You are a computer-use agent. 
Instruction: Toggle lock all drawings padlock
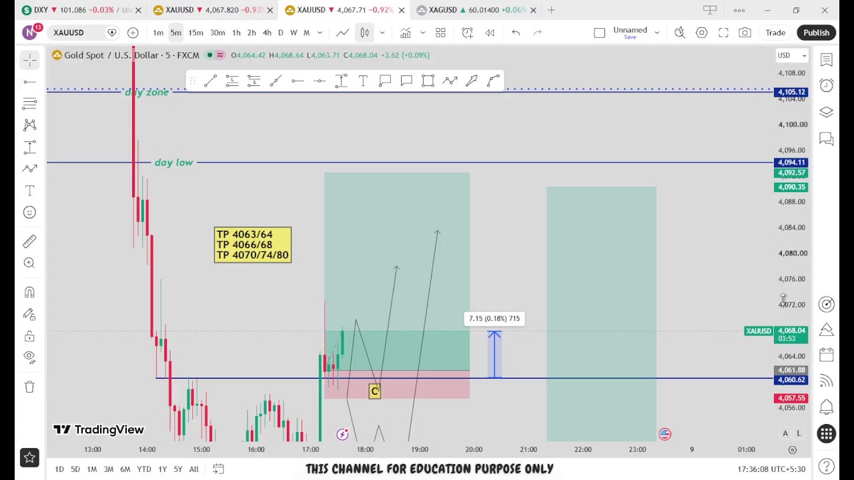[29, 336]
